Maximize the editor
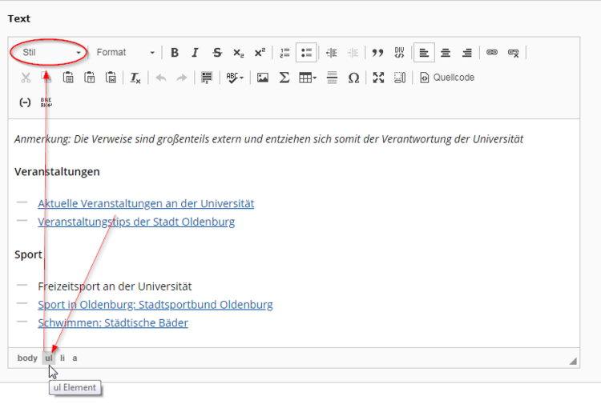The height and width of the screenshot is (408, 601). [378, 78]
